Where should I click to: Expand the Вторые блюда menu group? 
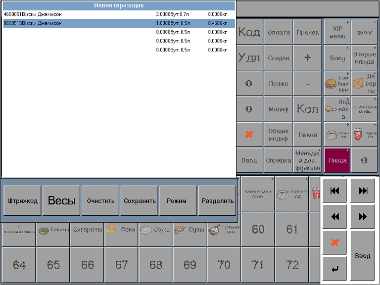[365, 58]
